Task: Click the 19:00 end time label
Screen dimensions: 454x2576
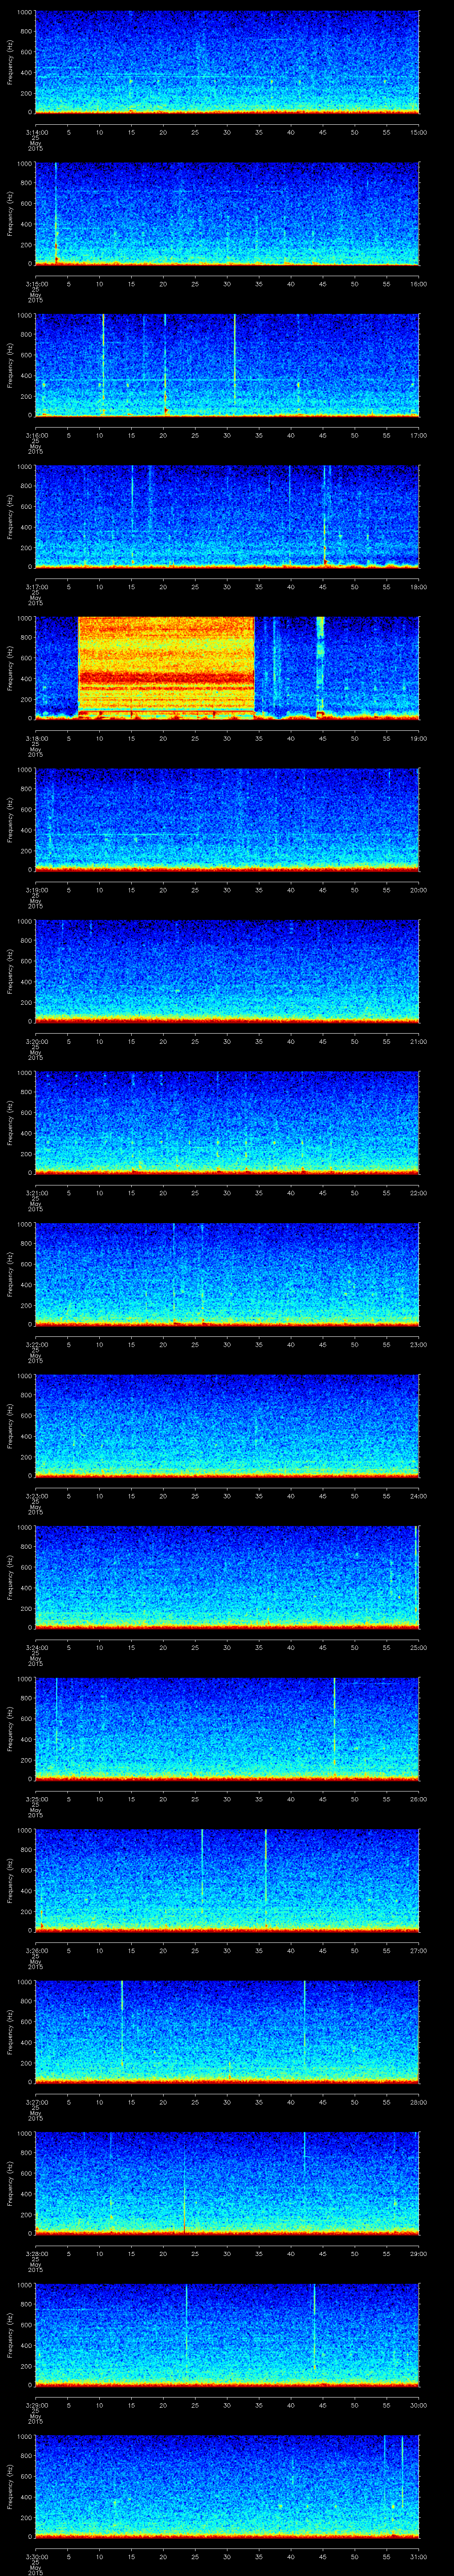Action: click(419, 738)
